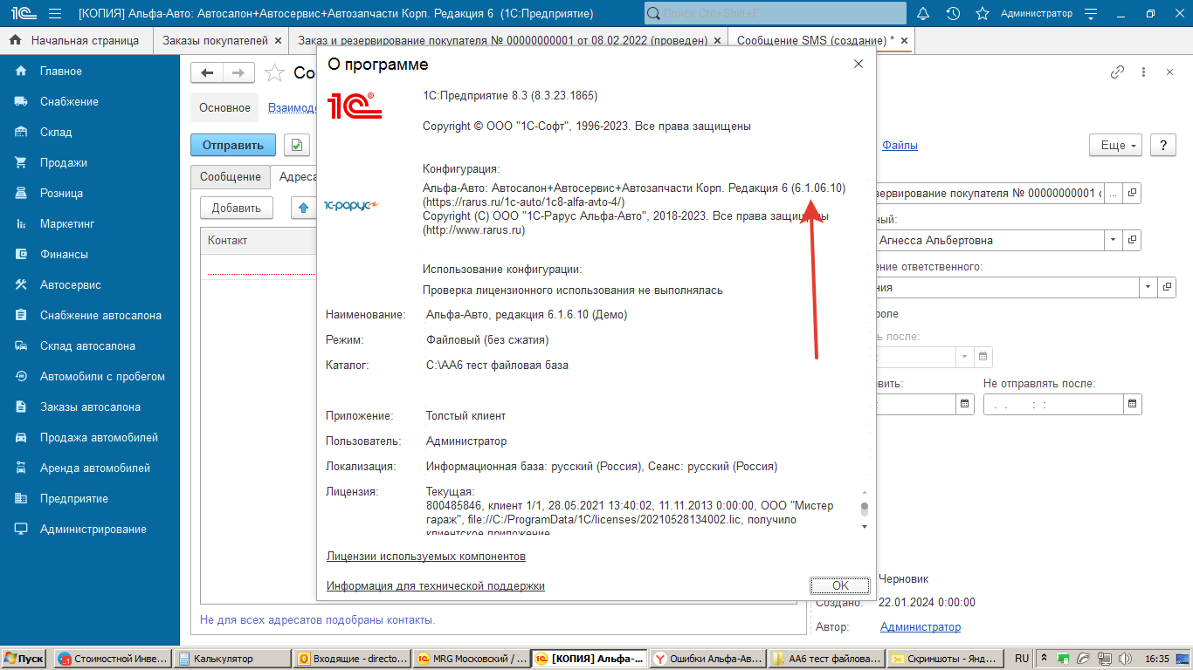The width and height of the screenshot is (1193, 670).
Task: Open the hamburger functions menu in title bar
Action: [55, 14]
